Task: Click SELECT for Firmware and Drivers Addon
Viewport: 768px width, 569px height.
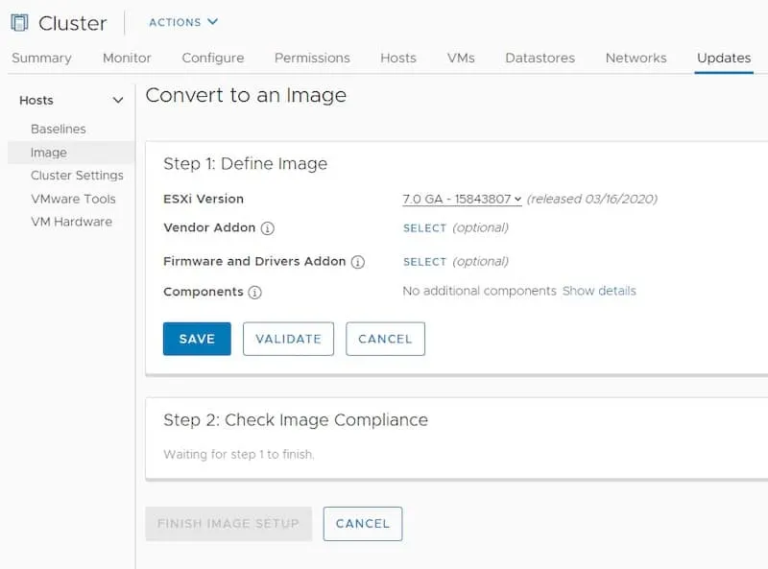Action: [x=424, y=262]
